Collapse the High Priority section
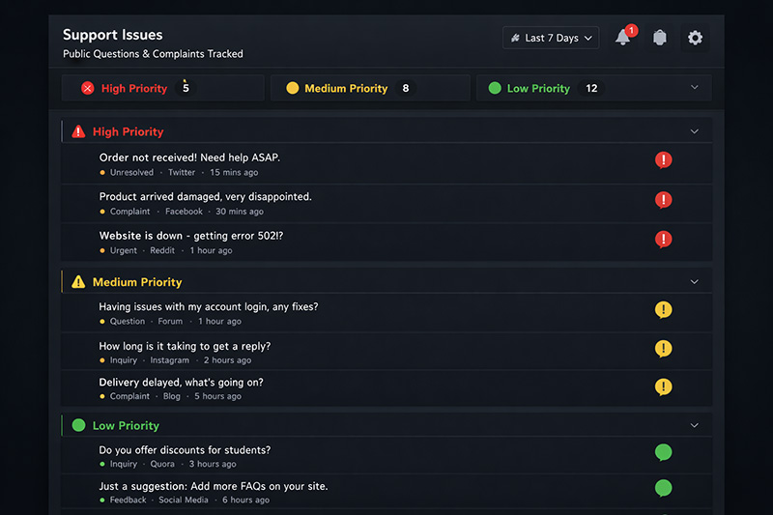 (x=694, y=131)
